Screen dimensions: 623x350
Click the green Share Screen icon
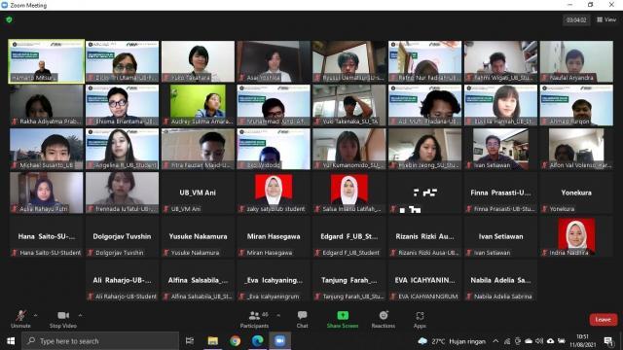(x=343, y=315)
